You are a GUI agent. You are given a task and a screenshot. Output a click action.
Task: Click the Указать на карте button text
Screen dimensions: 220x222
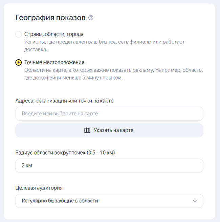point(113,130)
